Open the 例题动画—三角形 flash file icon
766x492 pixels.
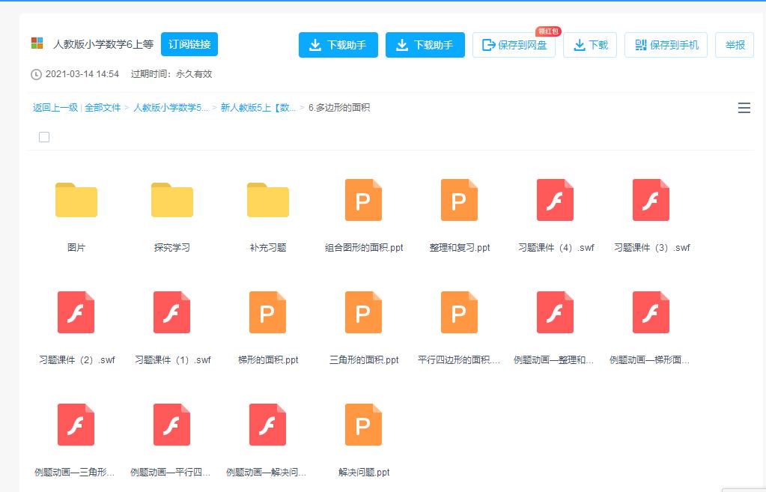coord(76,425)
